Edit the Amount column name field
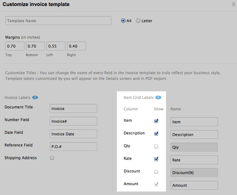237x195 pixels. coord(194,185)
